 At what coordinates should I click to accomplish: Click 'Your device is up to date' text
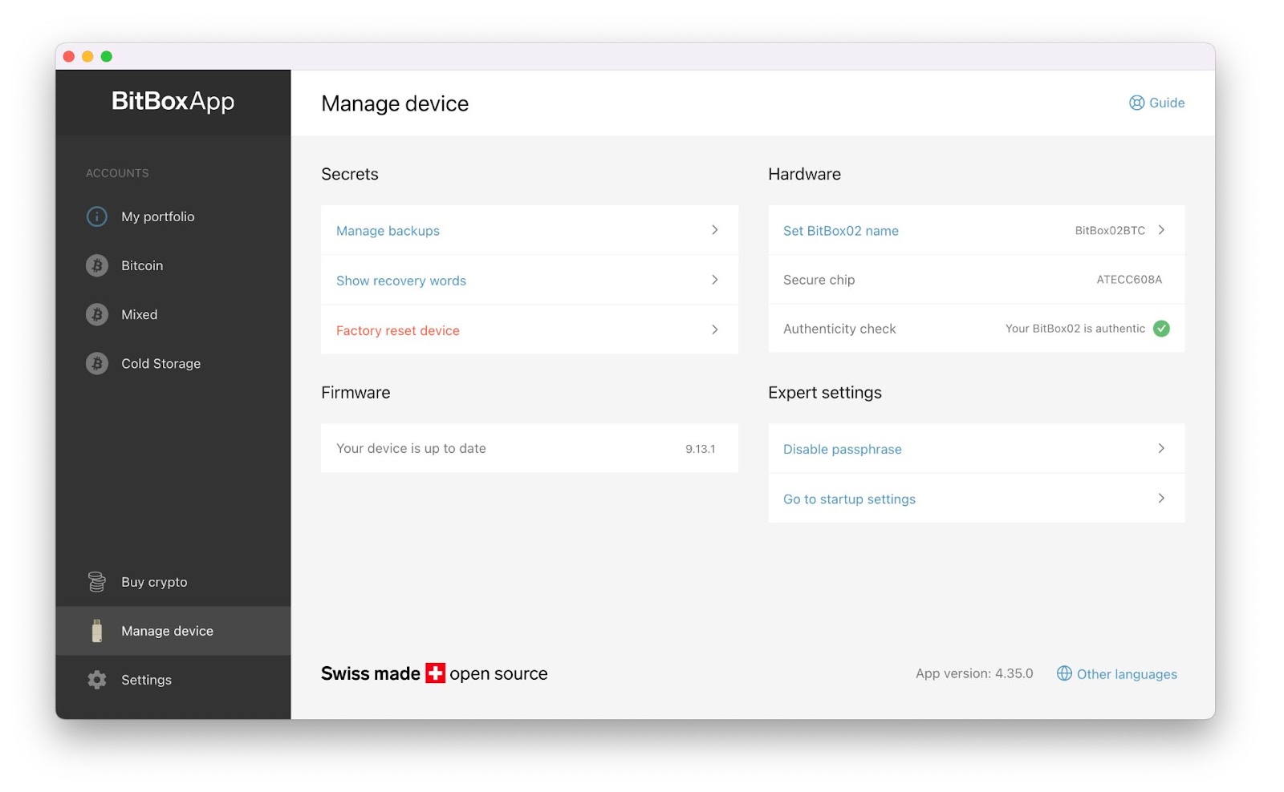tap(411, 448)
